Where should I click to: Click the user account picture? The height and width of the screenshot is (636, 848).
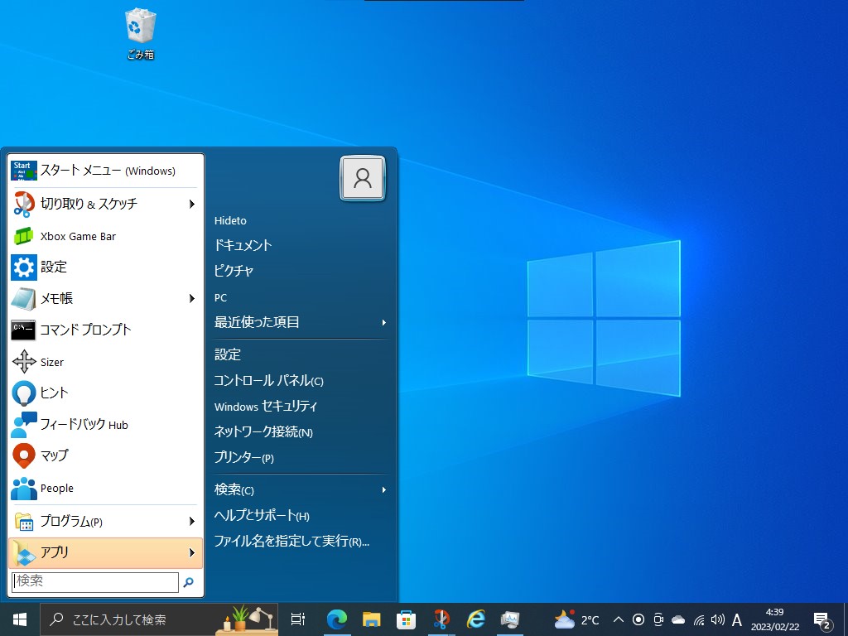point(363,178)
